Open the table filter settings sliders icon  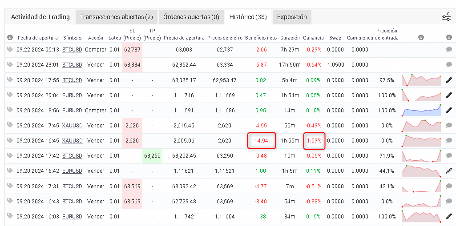(x=446, y=17)
